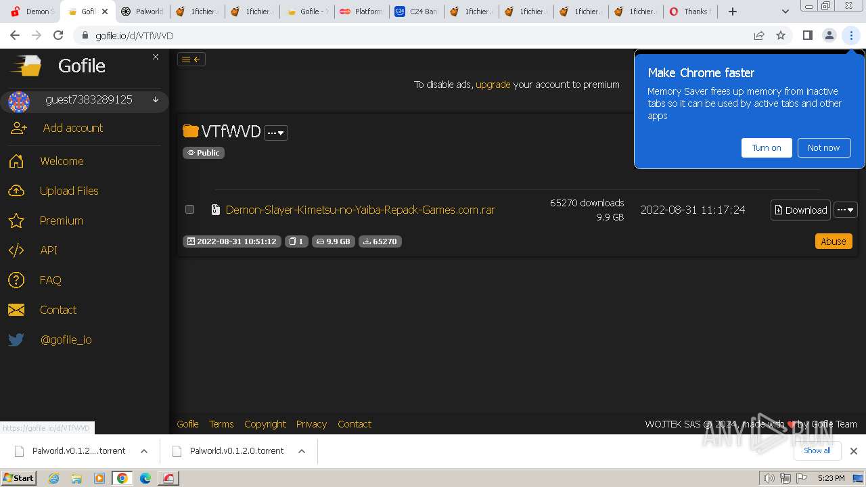866x487 pixels.
Task: Open the VTfWVD folder options dropdown
Action: pos(276,133)
